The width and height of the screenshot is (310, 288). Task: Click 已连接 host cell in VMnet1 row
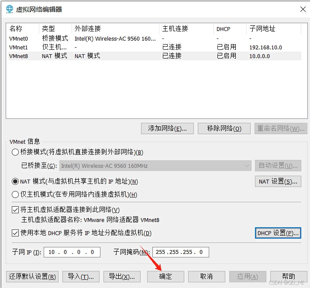tap(172, 47)
